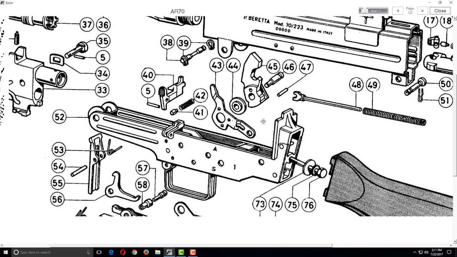
Task: Click part number 45 label
Action: [273, 67]
